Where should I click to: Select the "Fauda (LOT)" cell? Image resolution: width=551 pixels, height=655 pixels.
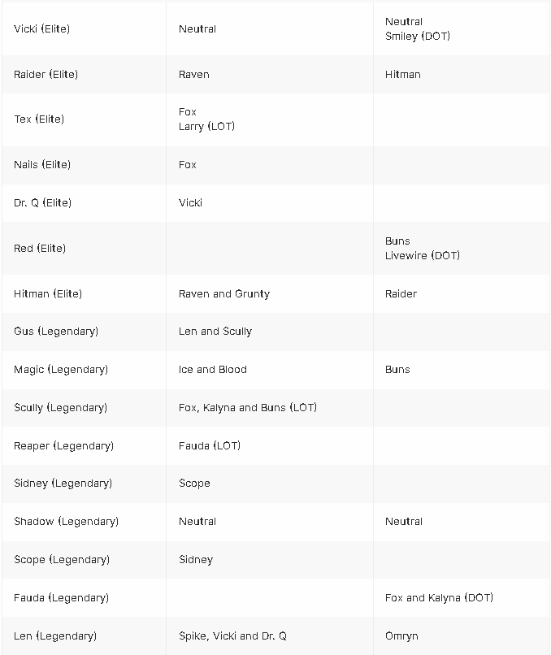209,446
